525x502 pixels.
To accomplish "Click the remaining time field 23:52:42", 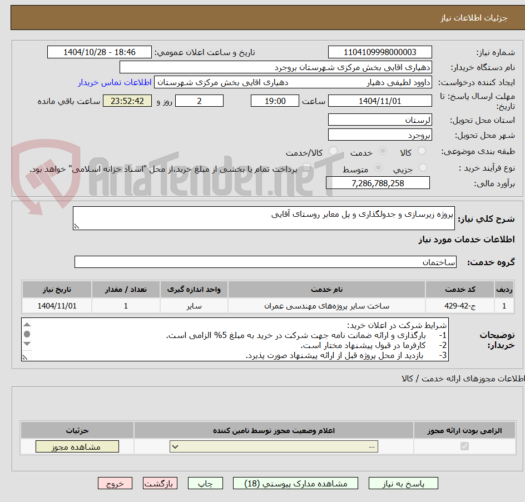I will tap(127, 101).
